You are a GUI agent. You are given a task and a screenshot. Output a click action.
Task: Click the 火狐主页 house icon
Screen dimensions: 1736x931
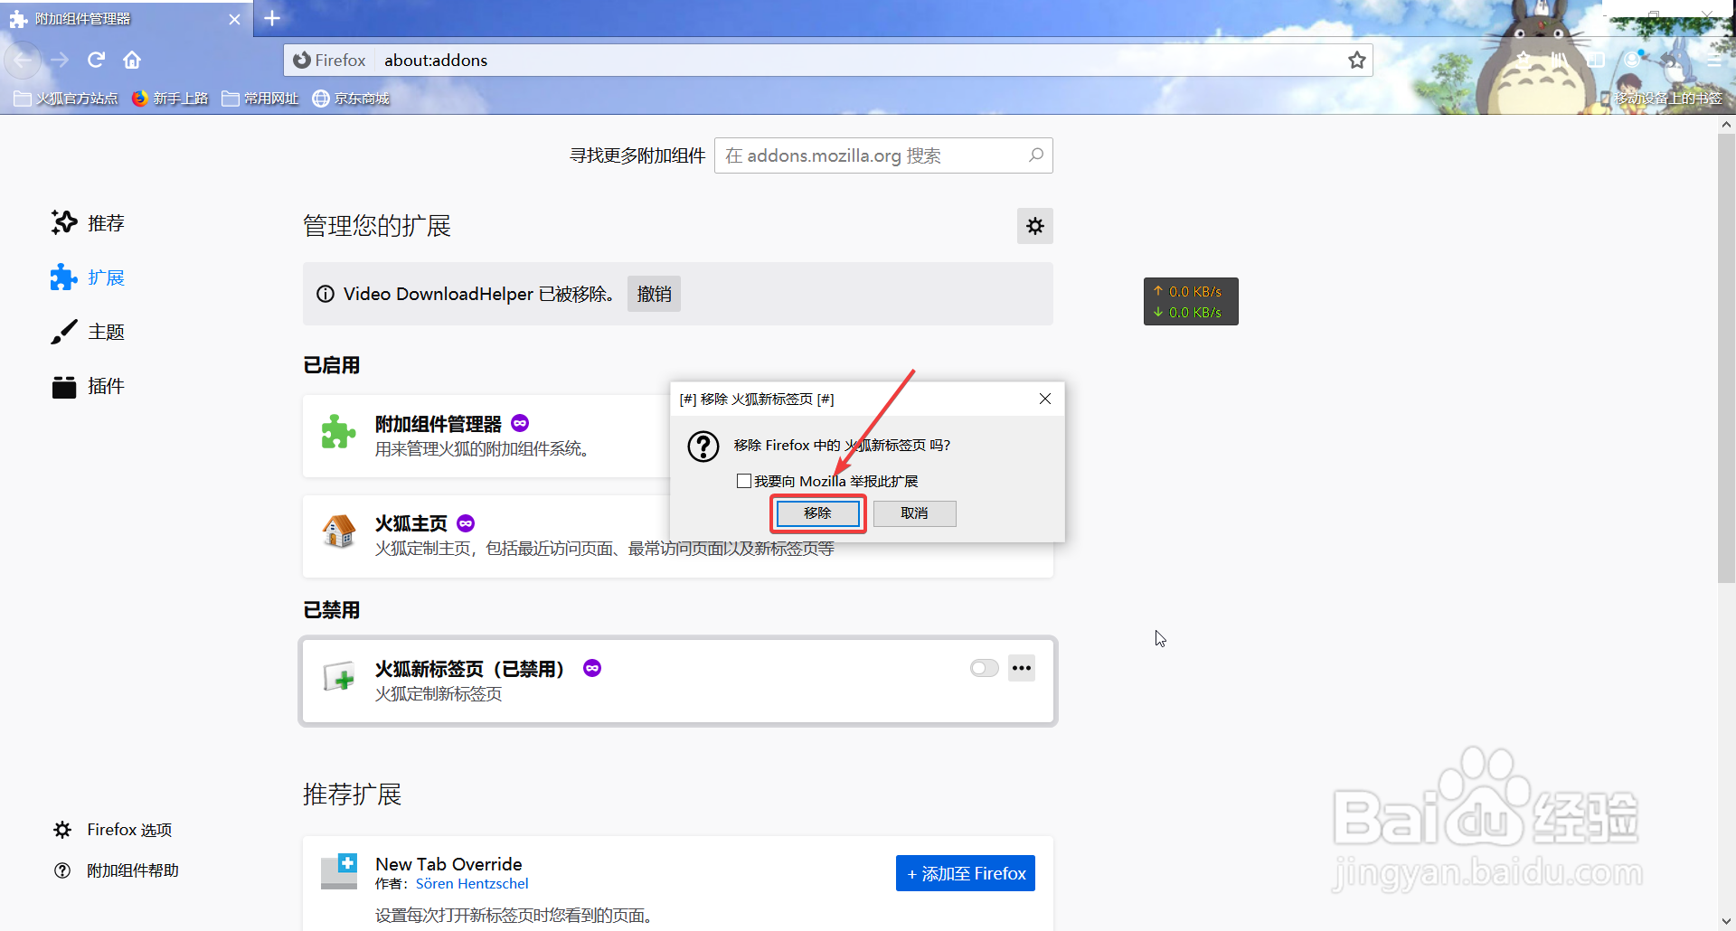pyautogui.click(x=339, y=531)
